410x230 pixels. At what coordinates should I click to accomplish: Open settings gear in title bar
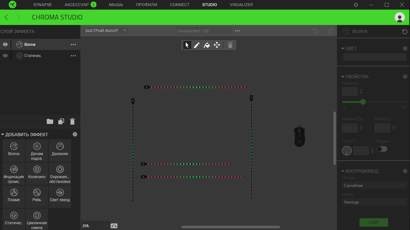(x=356, y=5)
